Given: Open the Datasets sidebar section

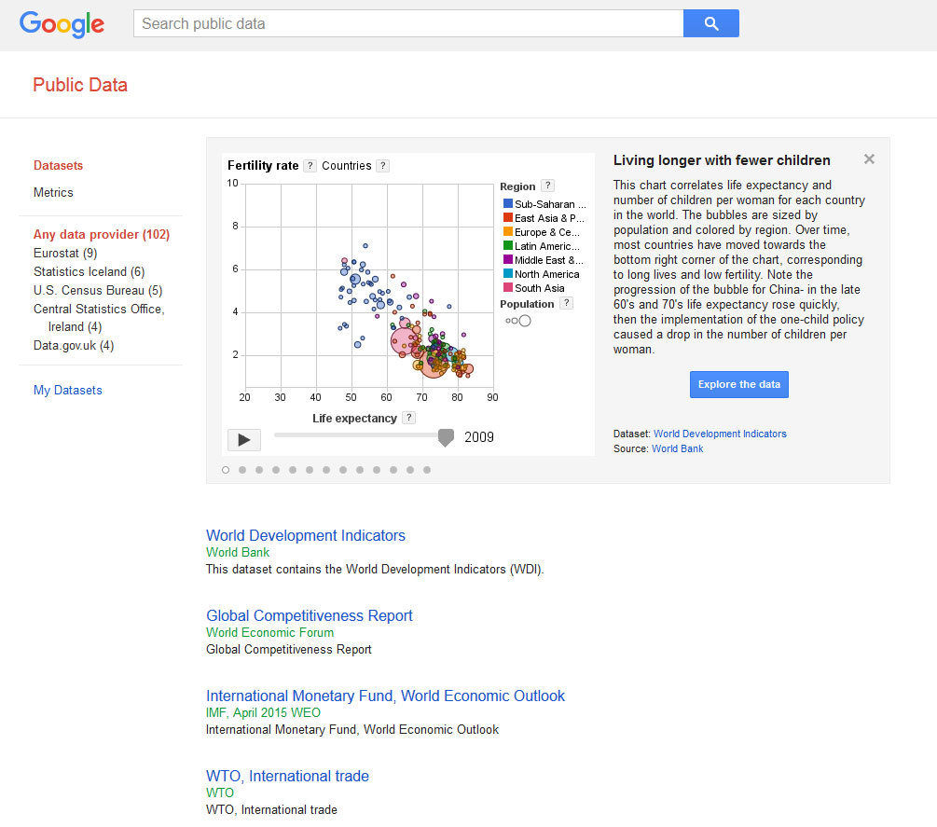Looking at the screenshot, I should pos(58,166).
